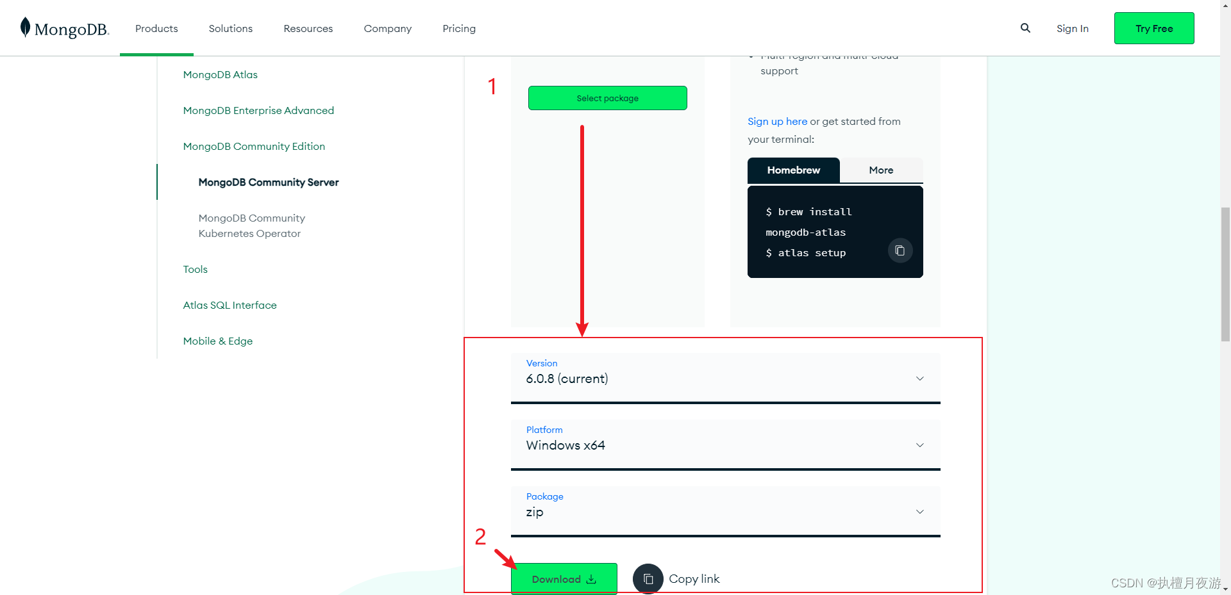Open MongoDB Enterprise Advanced in the sidebar

pos(258,110)
